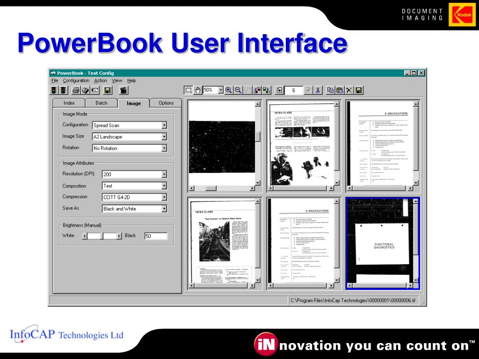Click the zoom in magnifier icon

[228, 90]
